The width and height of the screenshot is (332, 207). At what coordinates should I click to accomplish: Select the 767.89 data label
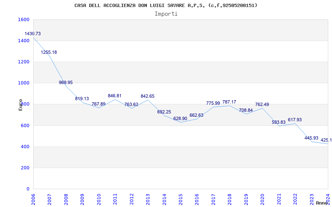[98, 104]
